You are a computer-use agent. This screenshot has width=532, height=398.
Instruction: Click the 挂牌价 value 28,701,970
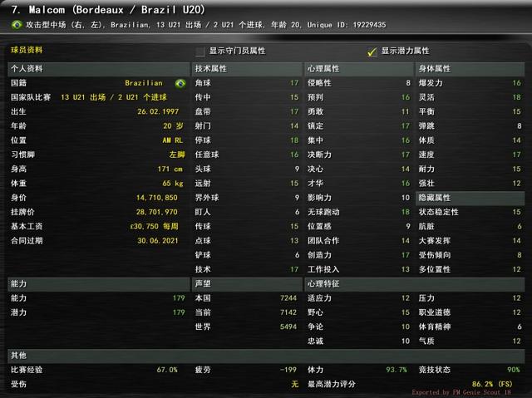(x=157, y=212)
